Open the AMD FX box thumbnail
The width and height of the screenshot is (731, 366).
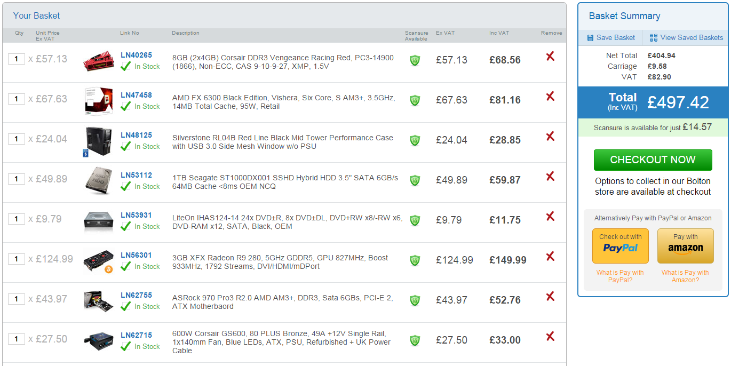99,101
